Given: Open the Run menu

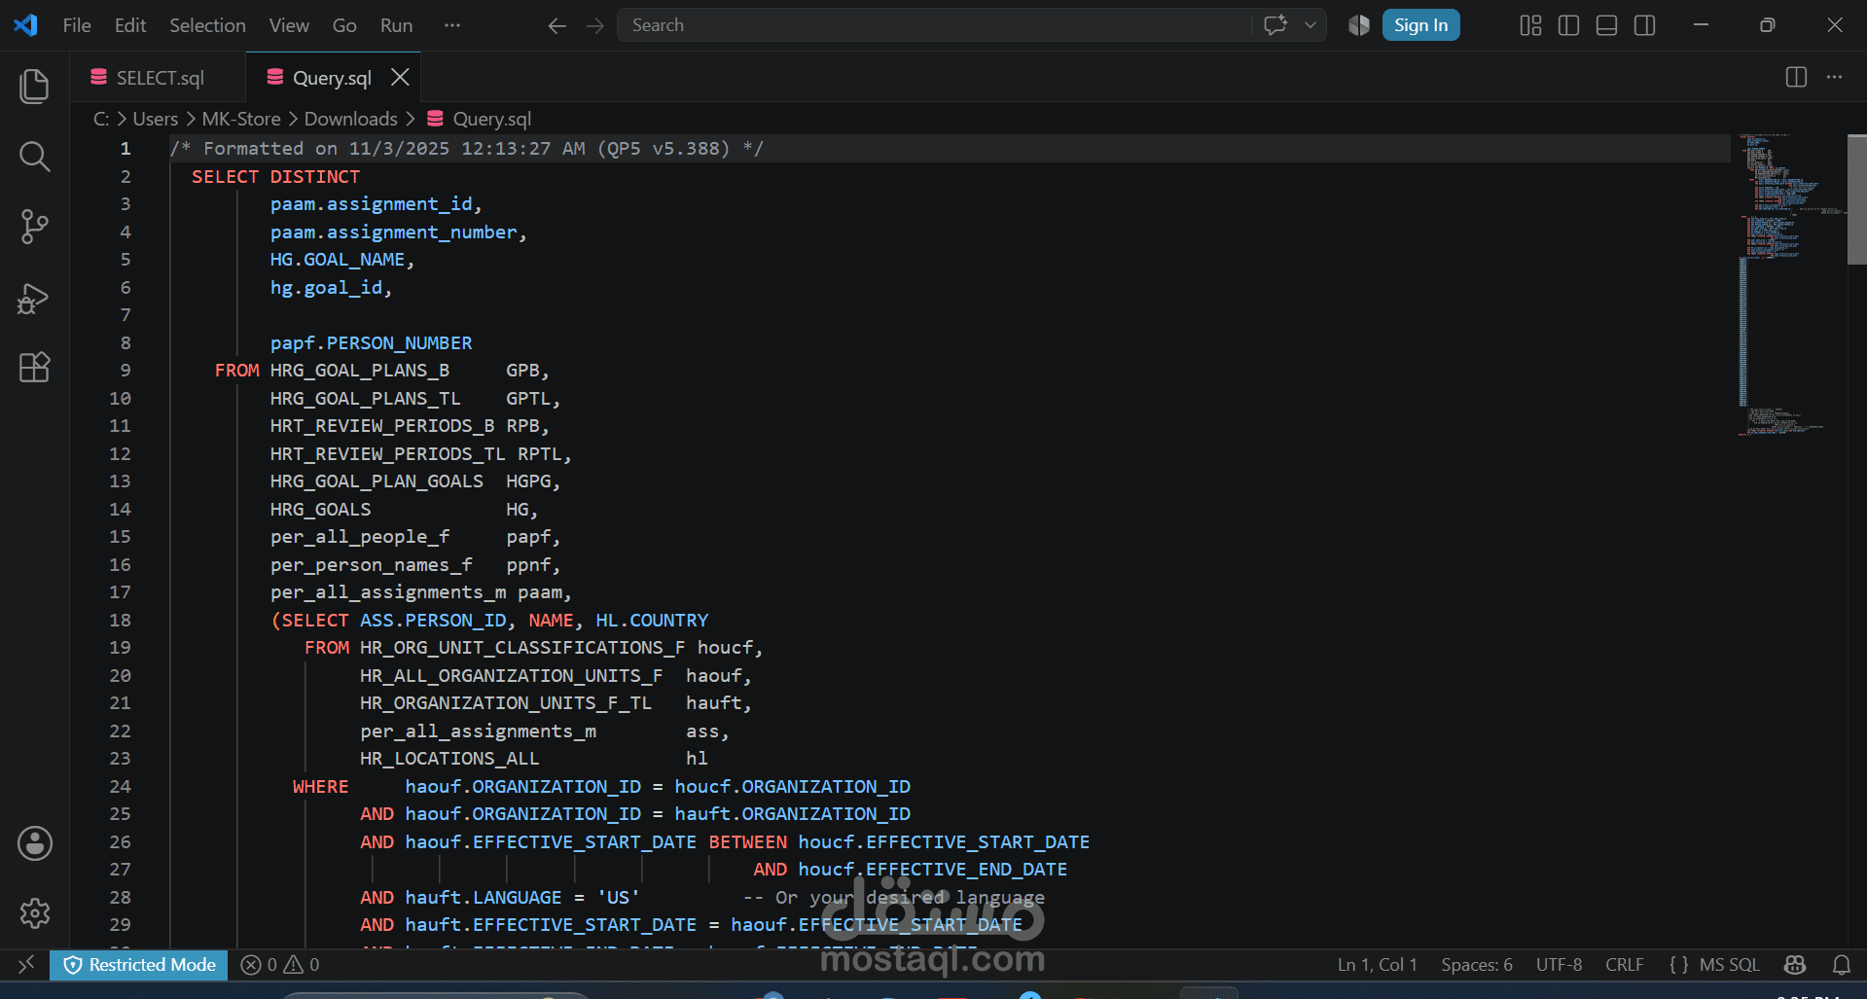Looking at the screenshot, I should [396, 25].
